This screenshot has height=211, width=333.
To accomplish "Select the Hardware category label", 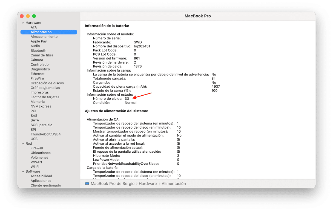I will click(33, 23).
